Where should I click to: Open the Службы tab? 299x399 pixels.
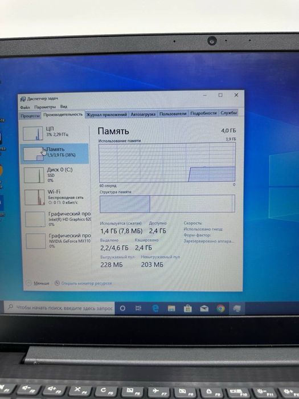click(x=228, y=112)
